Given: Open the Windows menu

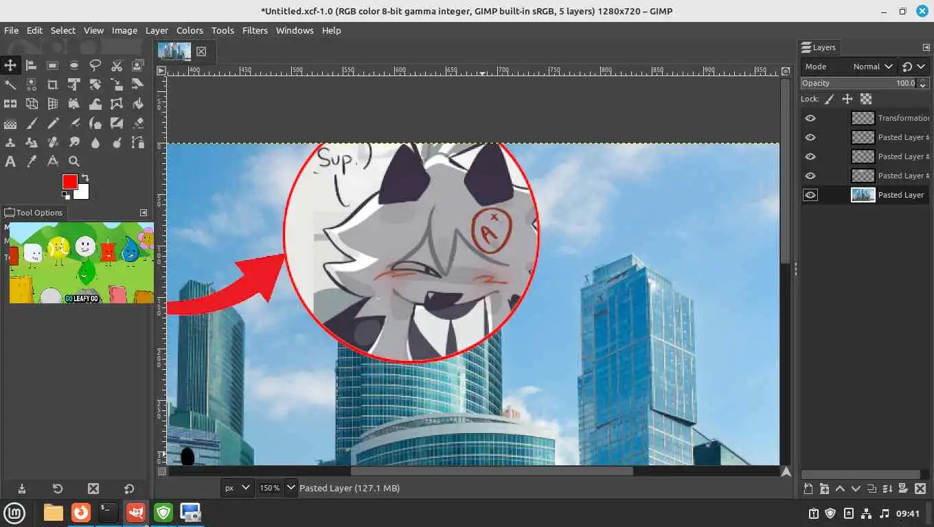Looking at the screenshot, I should click(x=295, y=30).
